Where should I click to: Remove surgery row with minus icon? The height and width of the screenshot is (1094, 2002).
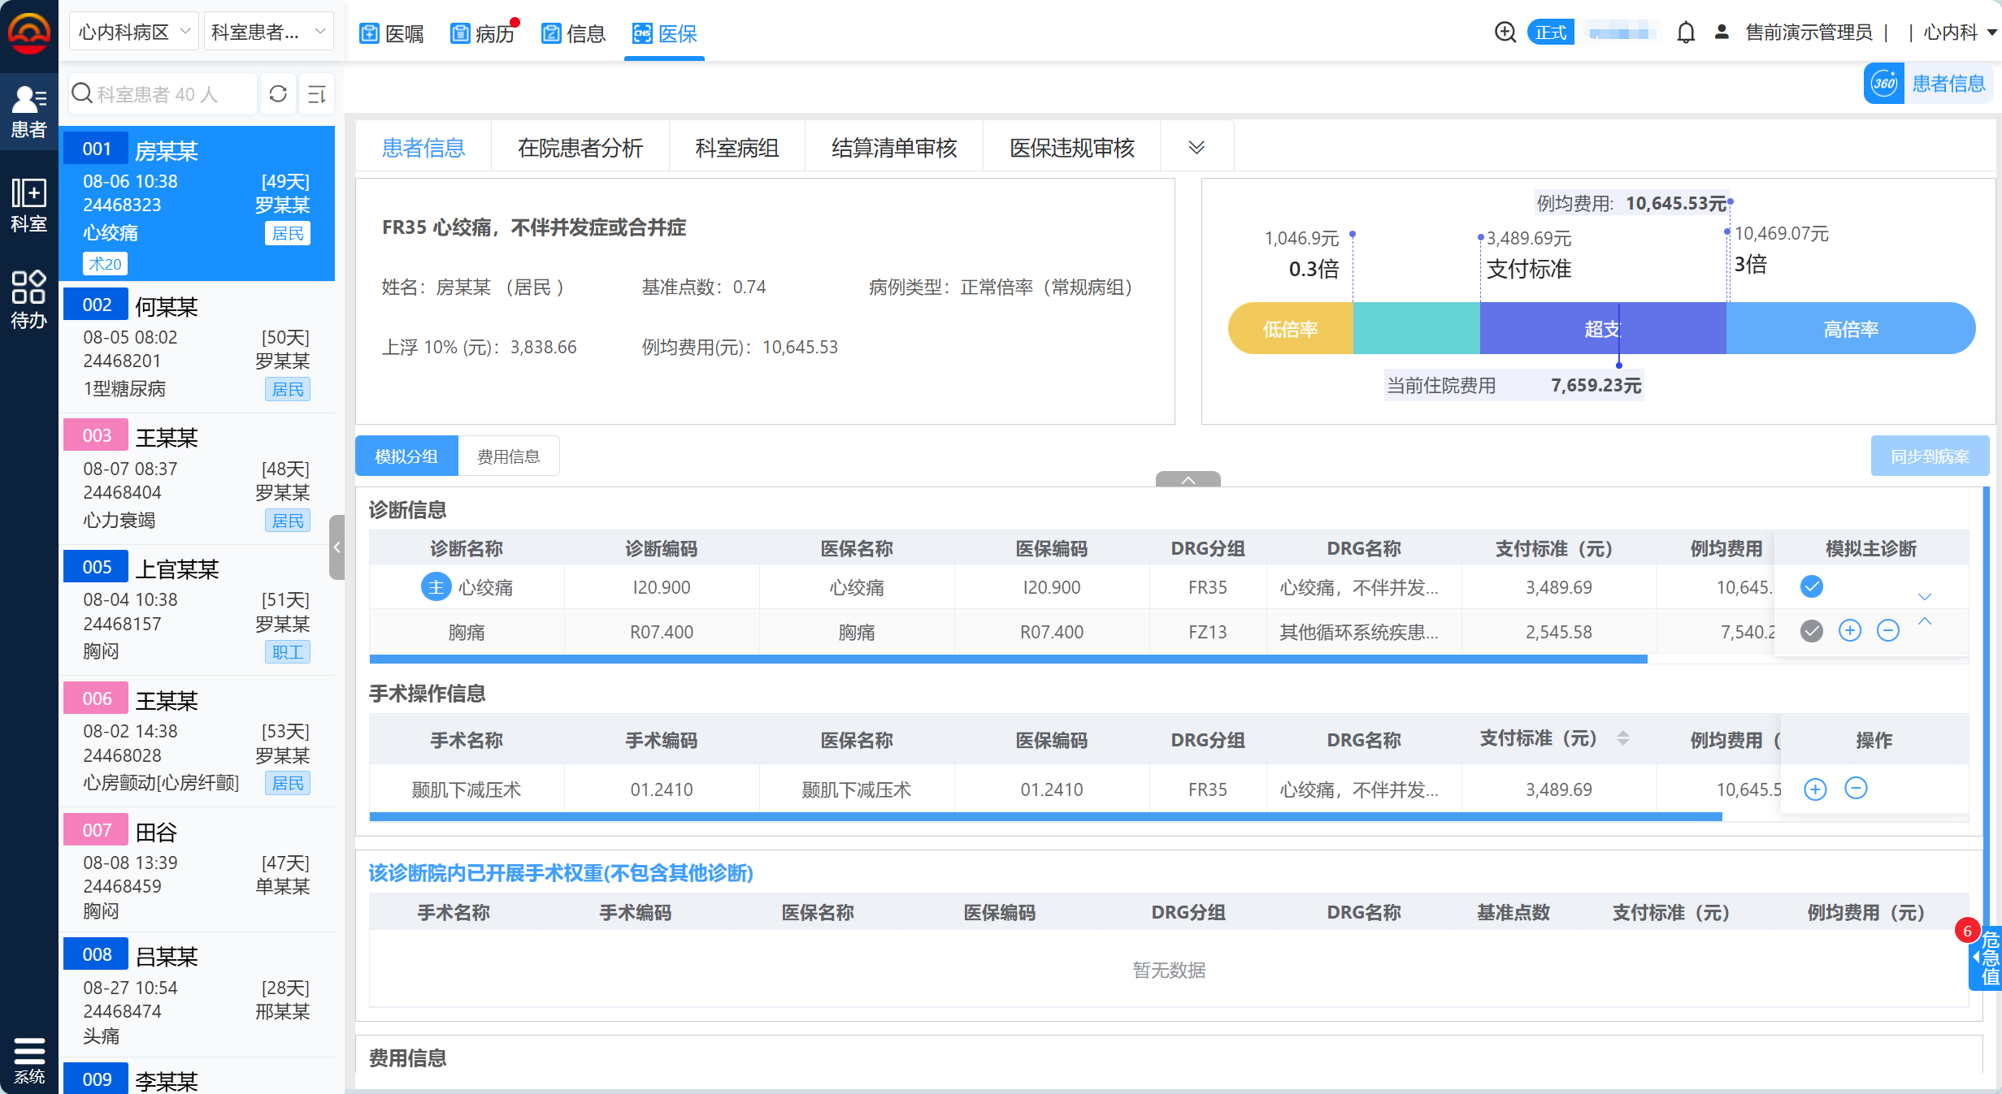click(1856, 788)
